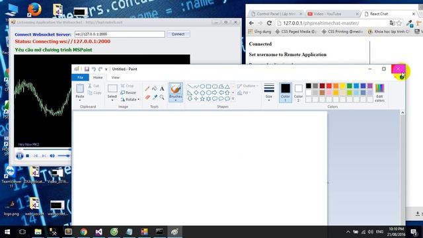Choose the Five-point star shape
The height and width of the screenshot is (238, 423).
(202, 99)
